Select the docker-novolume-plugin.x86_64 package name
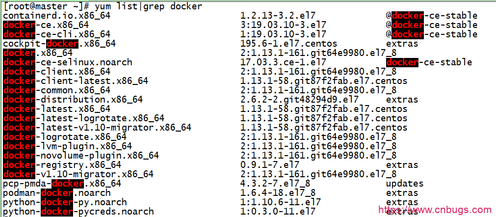The width and height of the screenshot is (496, 217). coord(81,156)
